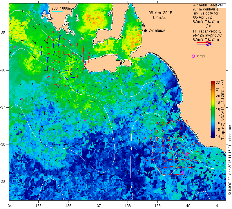Viewport: 232px width, 209px height.
Task: Click the Argo float marker near 136.6°E 37.3°S
Action: click(85, 120)
